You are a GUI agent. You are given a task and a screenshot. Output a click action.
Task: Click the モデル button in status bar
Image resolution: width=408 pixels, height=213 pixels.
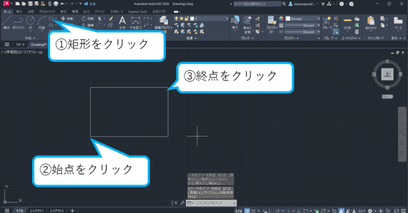pos(238,211)
